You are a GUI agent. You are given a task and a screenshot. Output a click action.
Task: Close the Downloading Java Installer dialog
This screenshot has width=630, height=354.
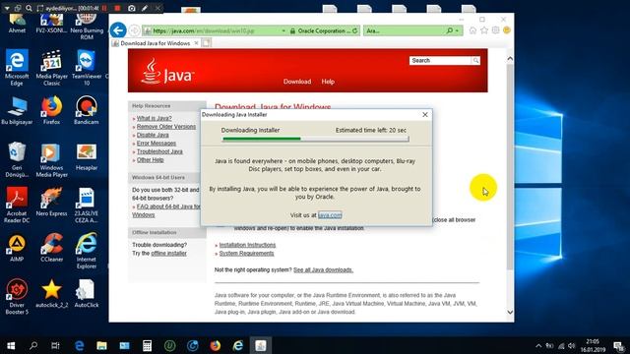click(x=425, y=115)
